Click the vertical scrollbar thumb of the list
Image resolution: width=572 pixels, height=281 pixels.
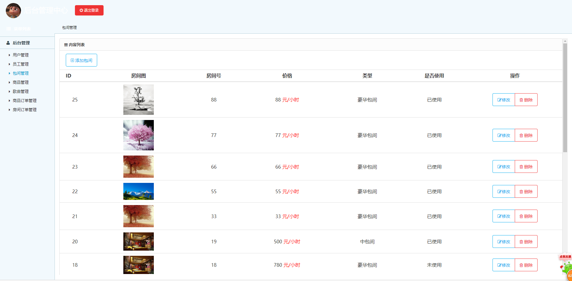click(x=565, y=98)
